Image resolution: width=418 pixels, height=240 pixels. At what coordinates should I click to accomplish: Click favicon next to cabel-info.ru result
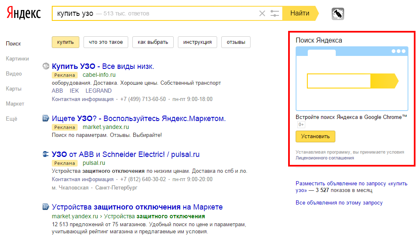click(46, 66)
